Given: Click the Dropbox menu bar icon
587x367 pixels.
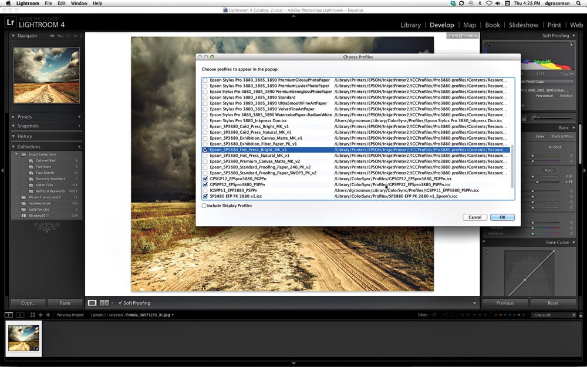Looking at the screenshot, I should pos(453,4).
